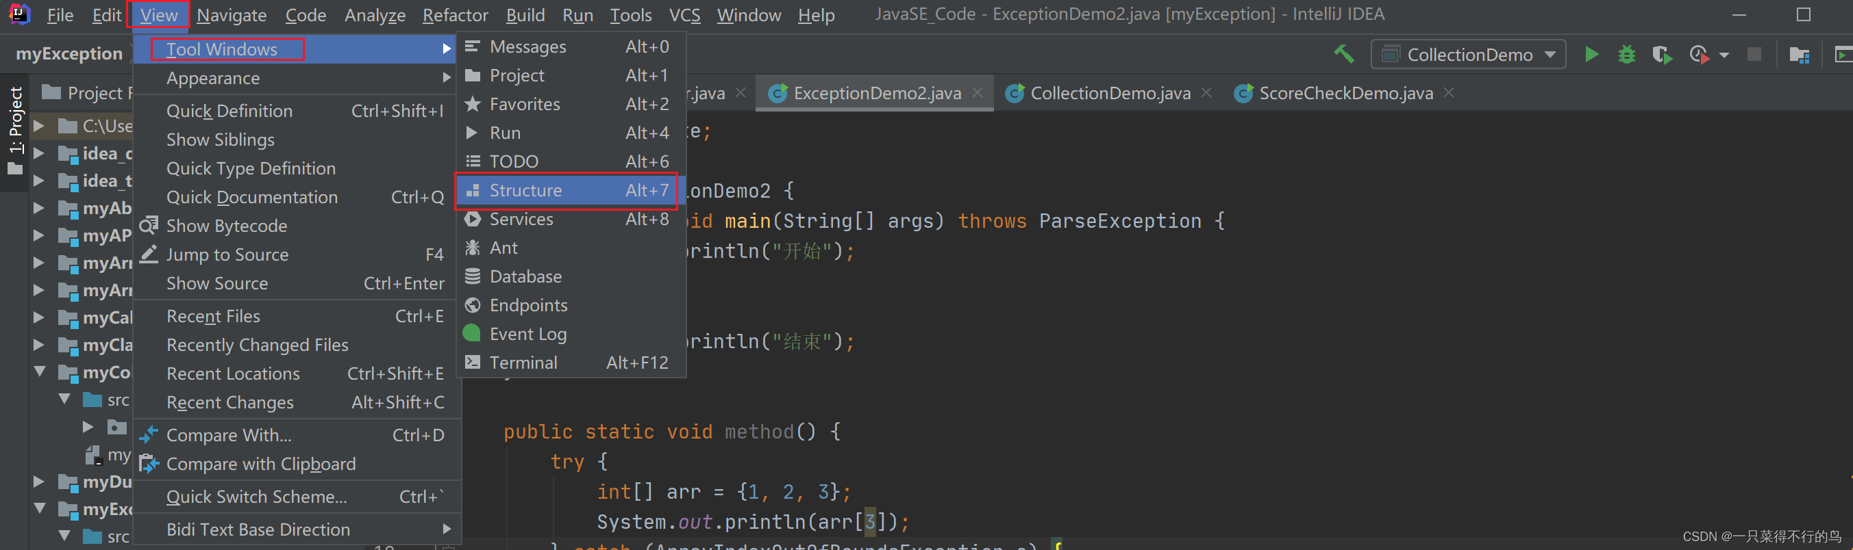Start debugging with the green bug icon
This screenshot has width=1853, height=550.
[1626, 55]
